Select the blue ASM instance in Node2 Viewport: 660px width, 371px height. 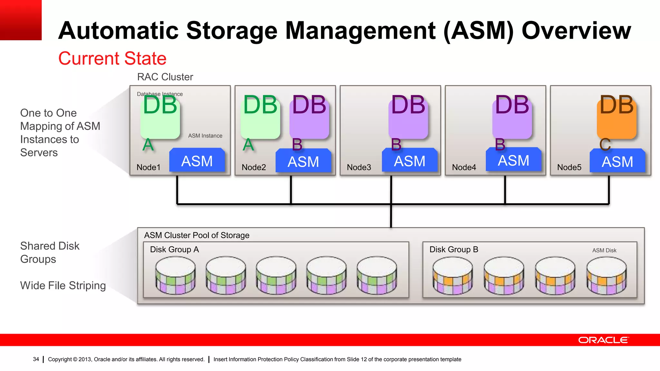click(x=303, y=160)
